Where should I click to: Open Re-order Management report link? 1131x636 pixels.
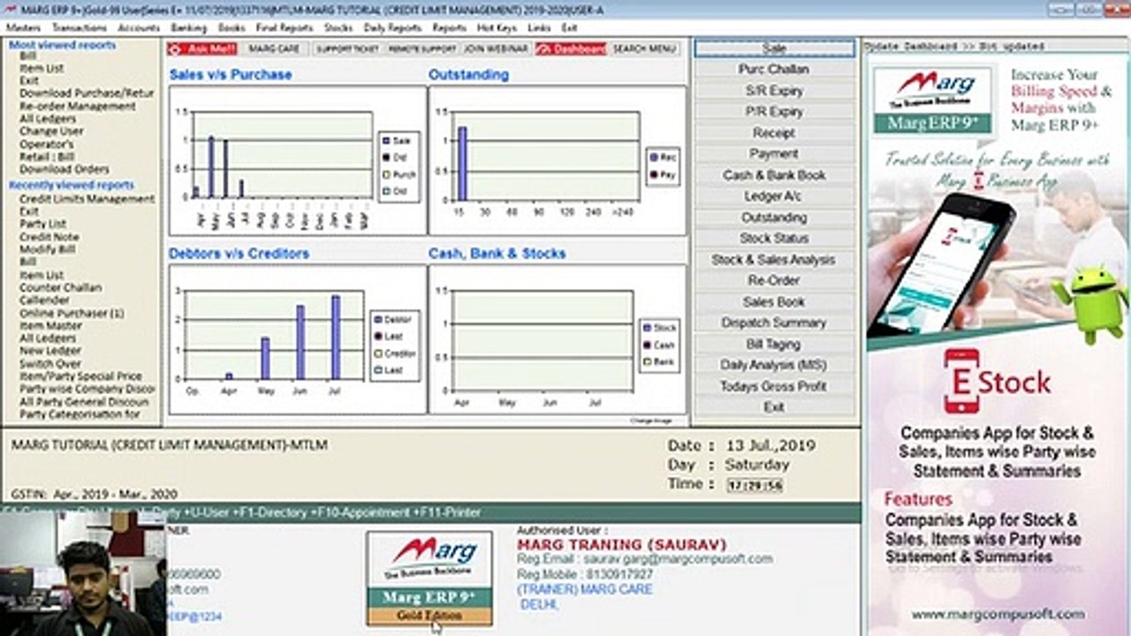[x=78, y=106]
